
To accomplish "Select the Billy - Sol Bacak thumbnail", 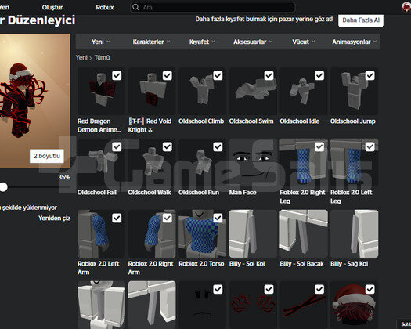I will [304, 233].
